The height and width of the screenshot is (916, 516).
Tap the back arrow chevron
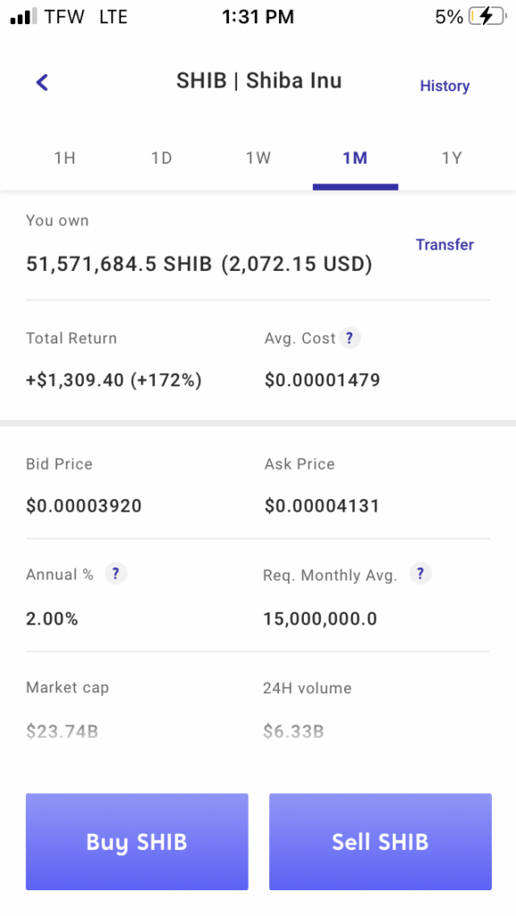[42, 82]
